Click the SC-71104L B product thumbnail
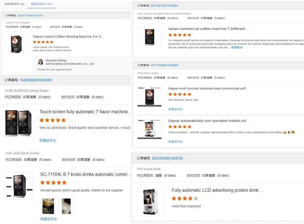304x224 pixels. click(x=19, y=186)
